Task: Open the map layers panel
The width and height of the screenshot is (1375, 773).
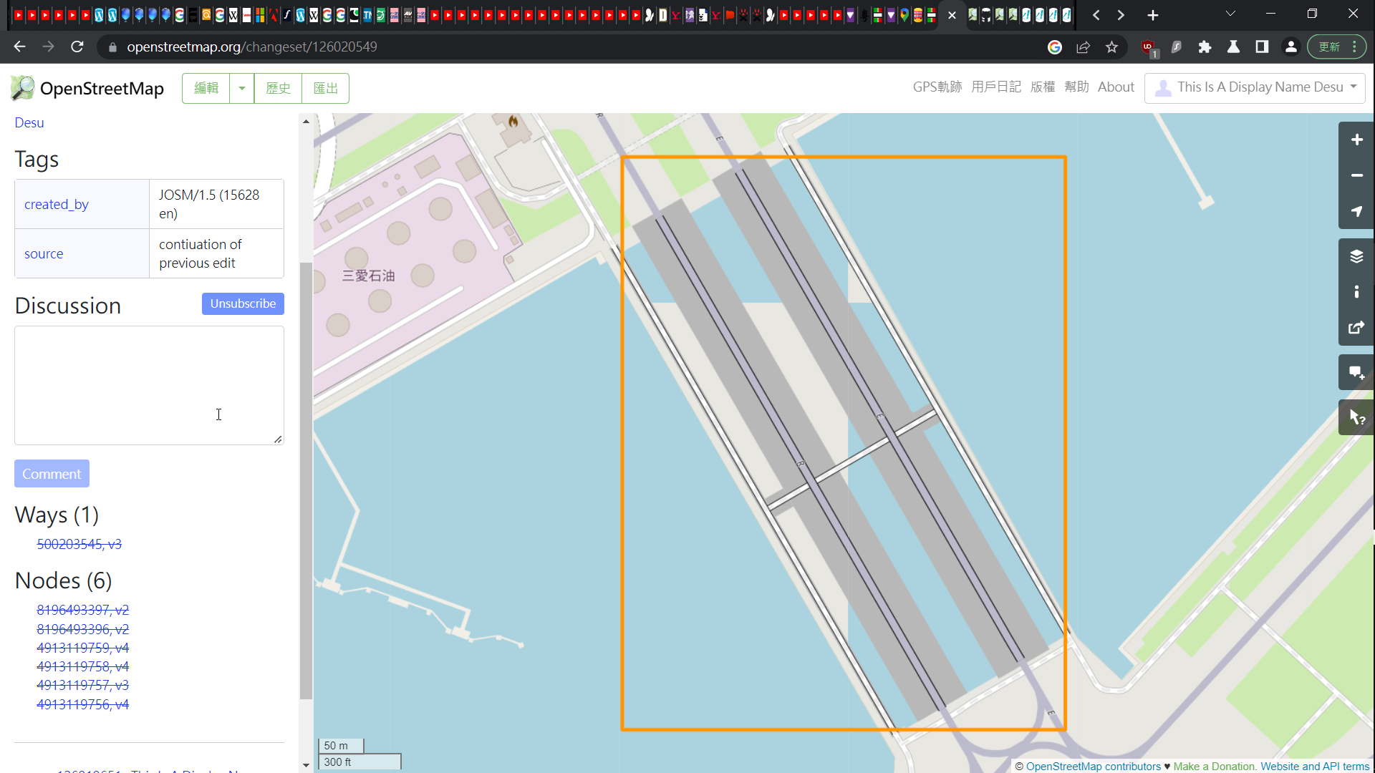Action: point(1356,256)
